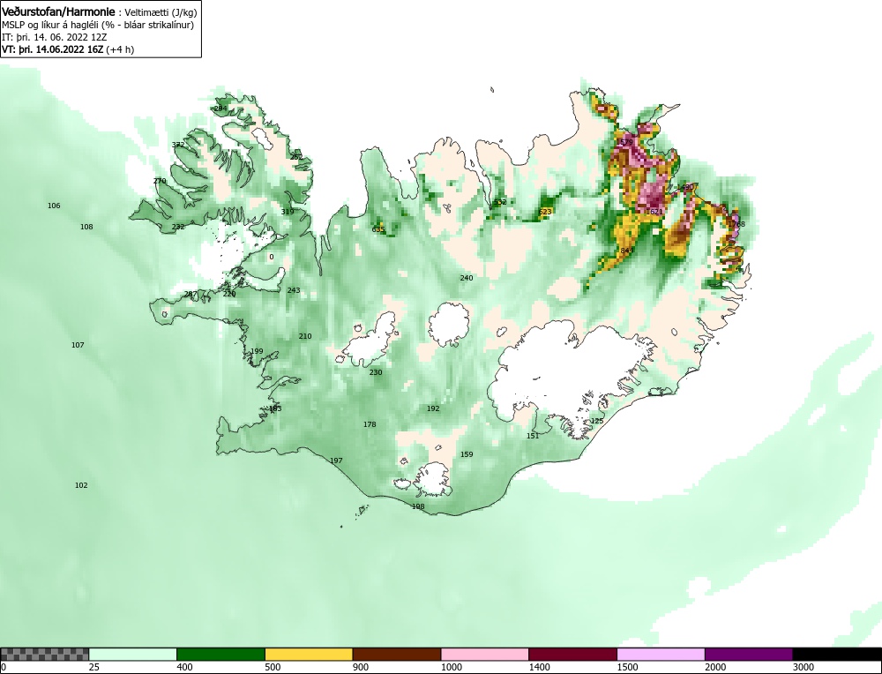Click the map value 1579
The height and width of the screenshot is (674, 882).
pos(625,142)
